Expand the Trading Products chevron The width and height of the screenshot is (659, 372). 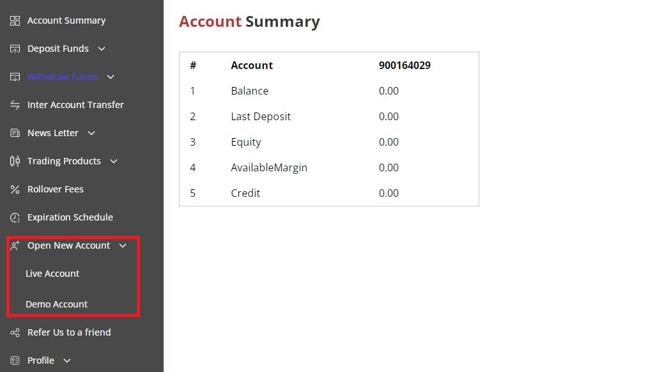pos(114,162)
